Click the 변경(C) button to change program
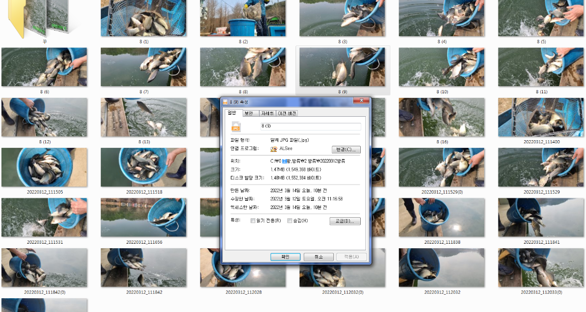Image resolution: width=586 pixels, height=312 pixels. tap(345, 148)
